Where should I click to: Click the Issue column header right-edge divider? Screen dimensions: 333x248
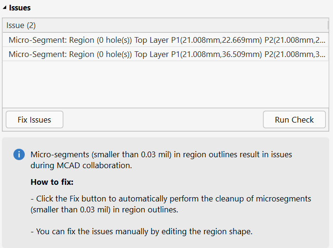coord(328,25)
